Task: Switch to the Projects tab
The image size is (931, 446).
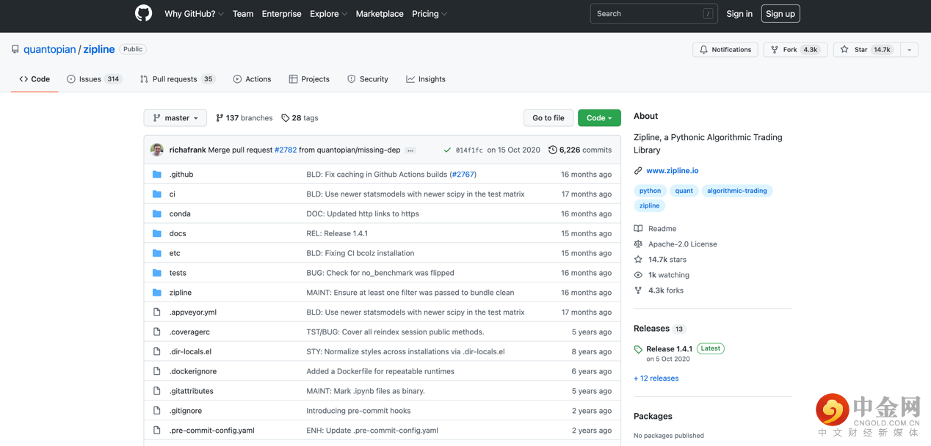Action: tap(309, 79)
